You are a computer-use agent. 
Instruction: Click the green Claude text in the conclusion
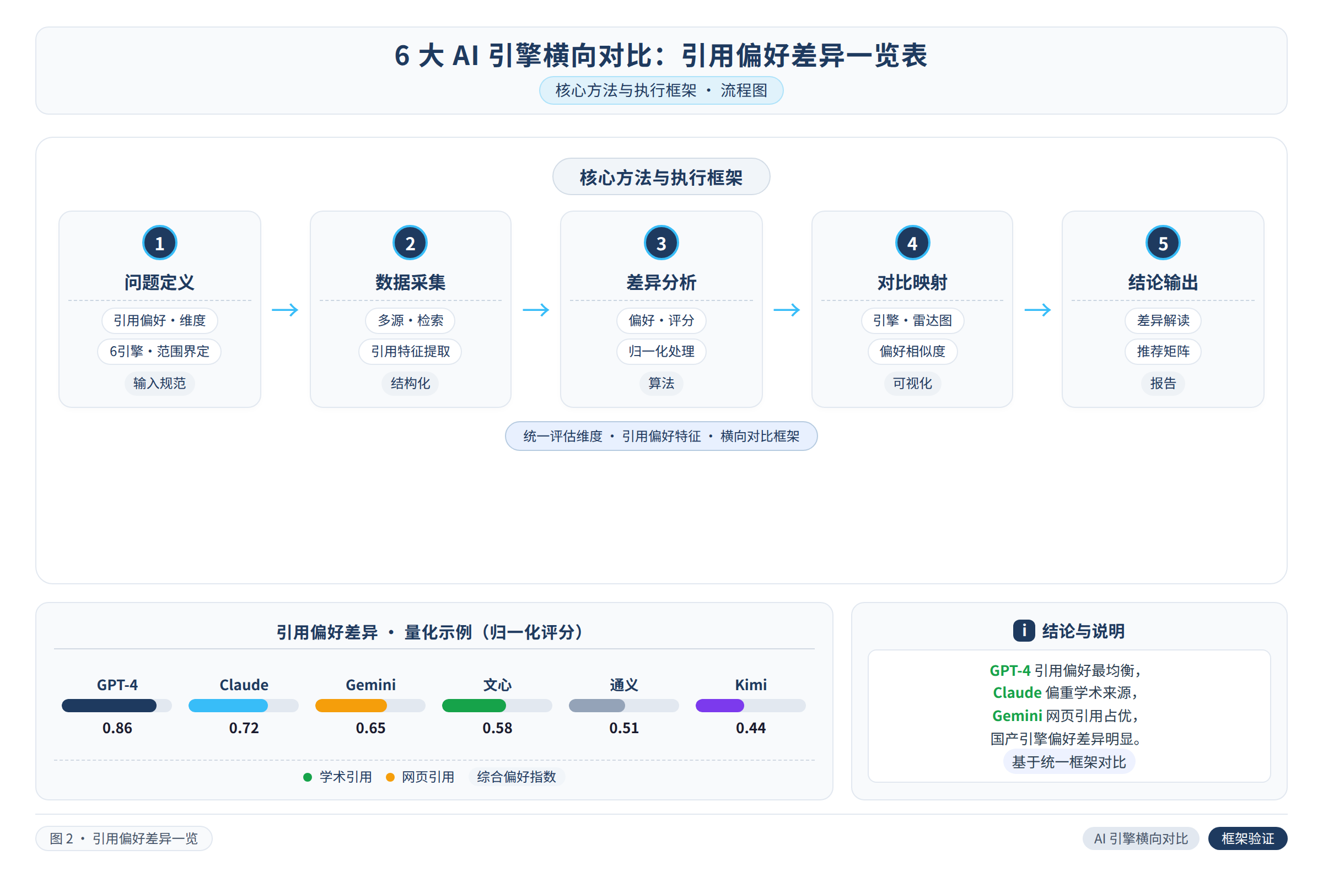click(1017, 692)
